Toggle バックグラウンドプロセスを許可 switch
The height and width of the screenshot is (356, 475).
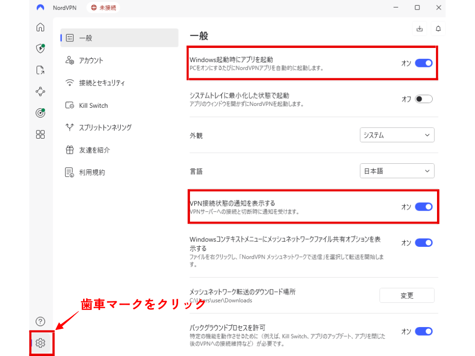[x=424, y=331]
